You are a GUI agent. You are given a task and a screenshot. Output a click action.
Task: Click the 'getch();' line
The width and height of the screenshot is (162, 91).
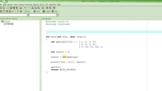click(56, 67)
